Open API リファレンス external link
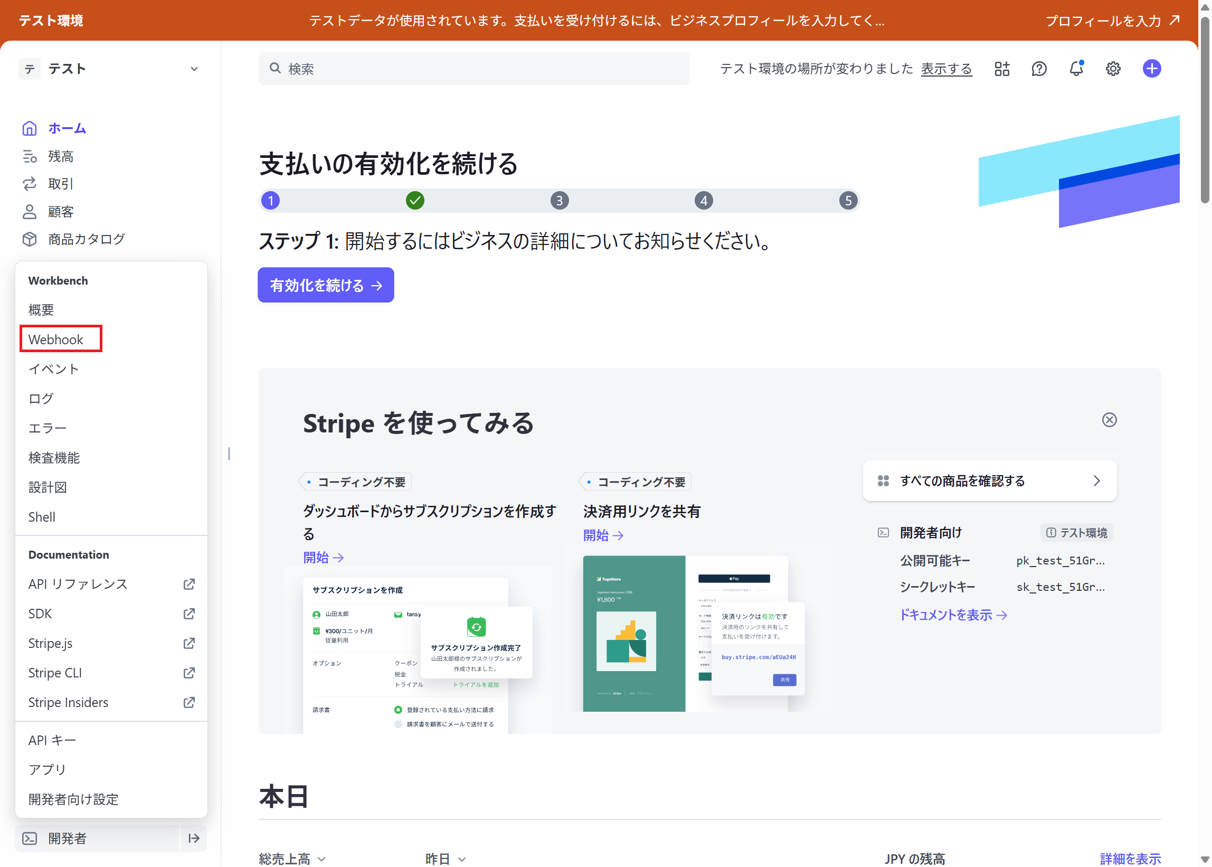 coord(111,584)
